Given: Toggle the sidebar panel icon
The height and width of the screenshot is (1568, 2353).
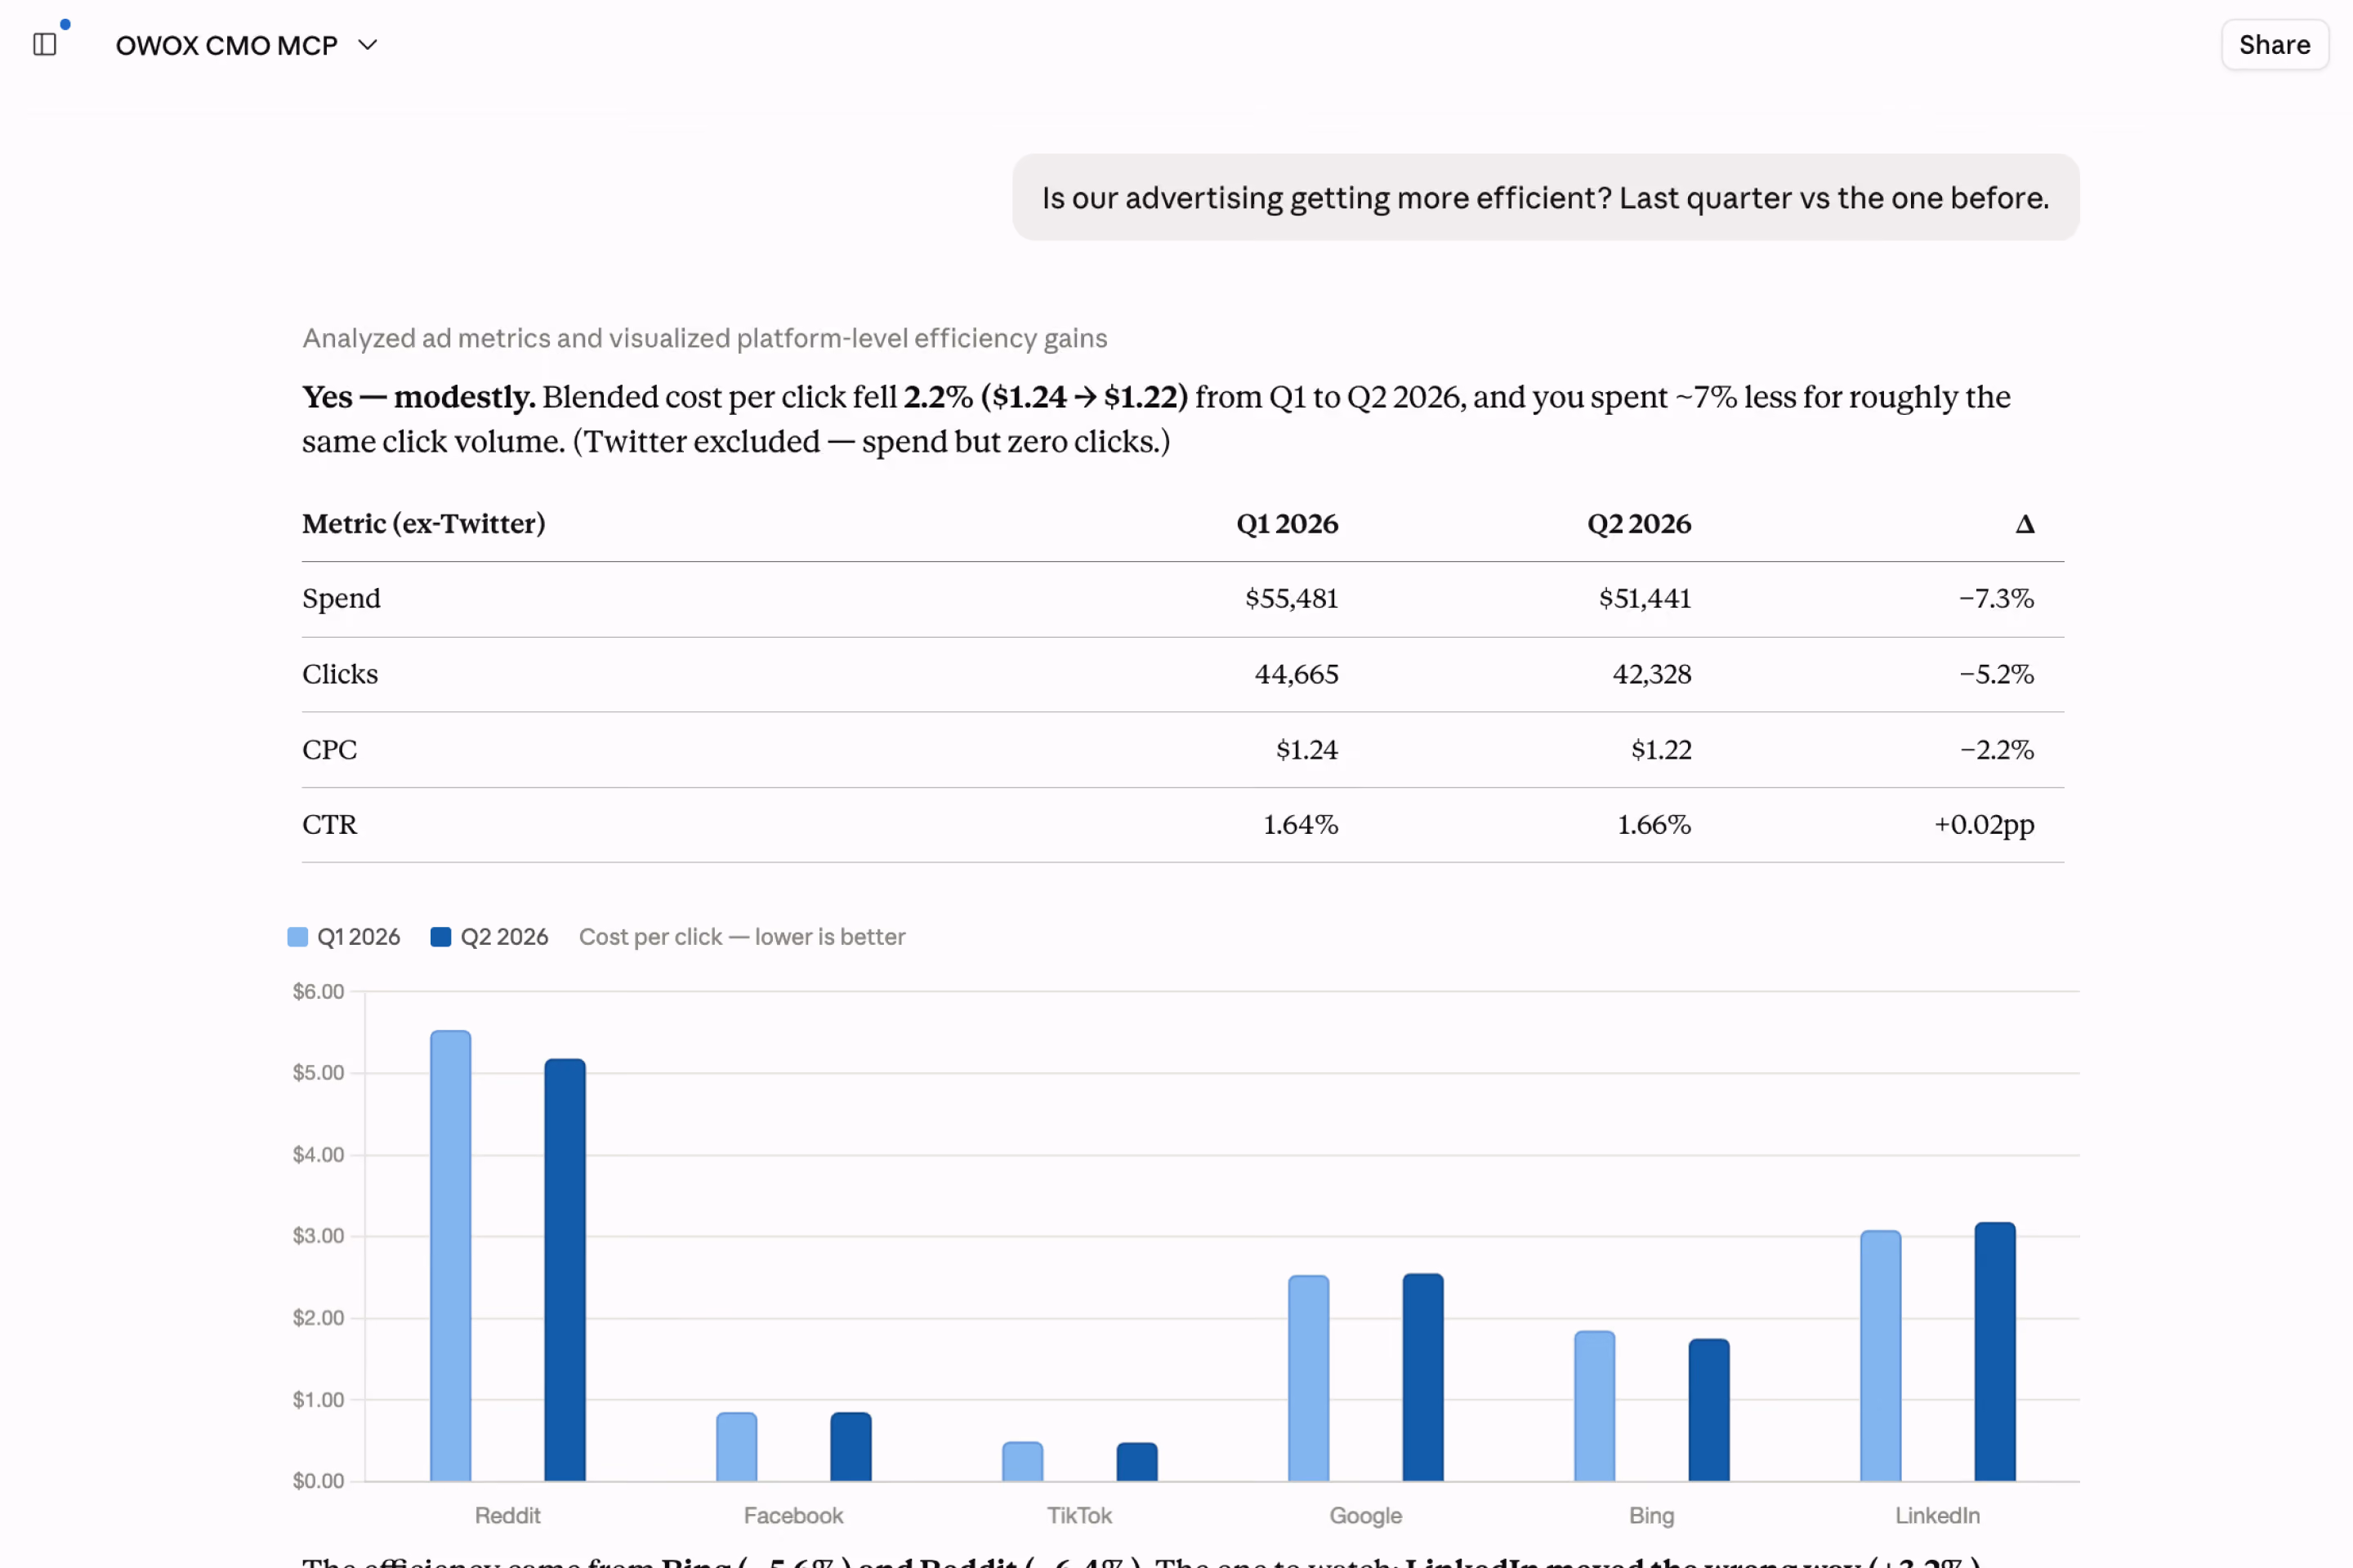Looking at the screenshot, I should 44,45.
